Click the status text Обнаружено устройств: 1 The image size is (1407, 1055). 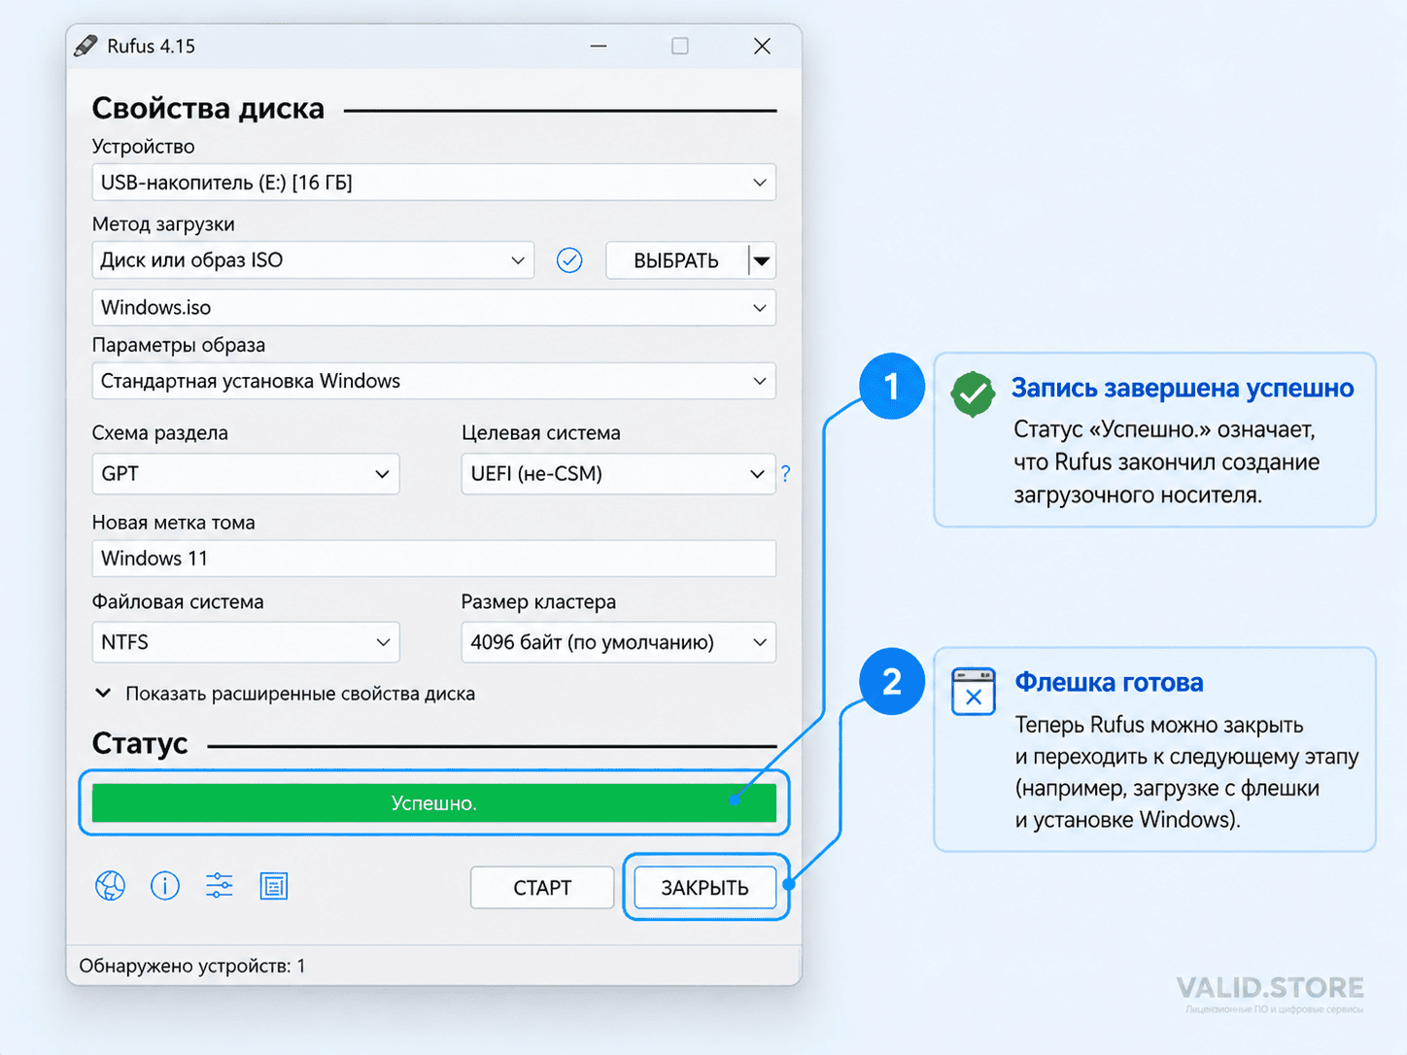[192, 966]
